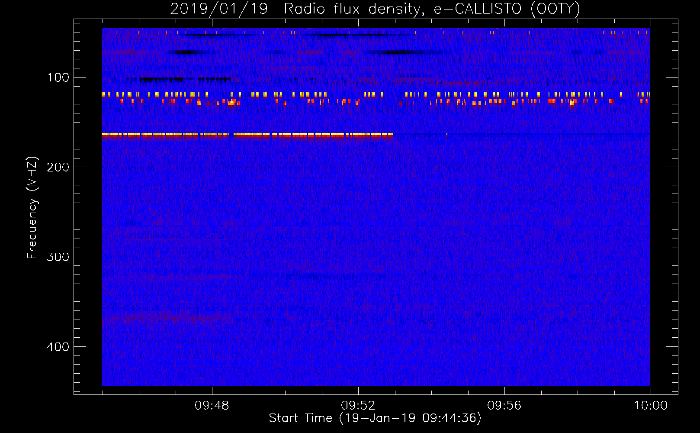Click the 300 frequency tick label
The image size is (700, 433).
click(58, 257)
